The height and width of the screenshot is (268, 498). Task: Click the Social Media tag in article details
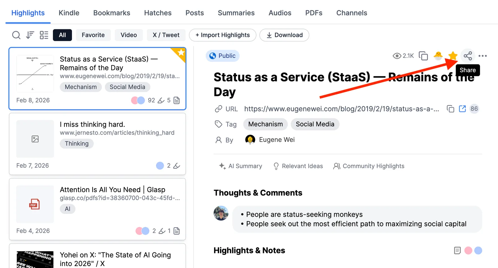coord(315,124)
